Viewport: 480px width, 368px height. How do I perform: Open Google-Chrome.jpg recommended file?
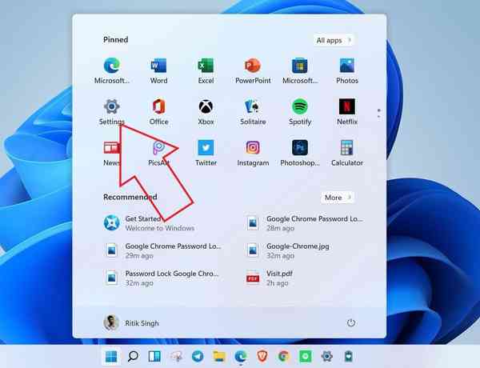[x=288, y=250]
